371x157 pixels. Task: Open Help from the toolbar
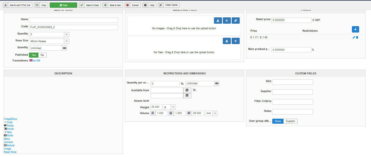pos(149,5)
